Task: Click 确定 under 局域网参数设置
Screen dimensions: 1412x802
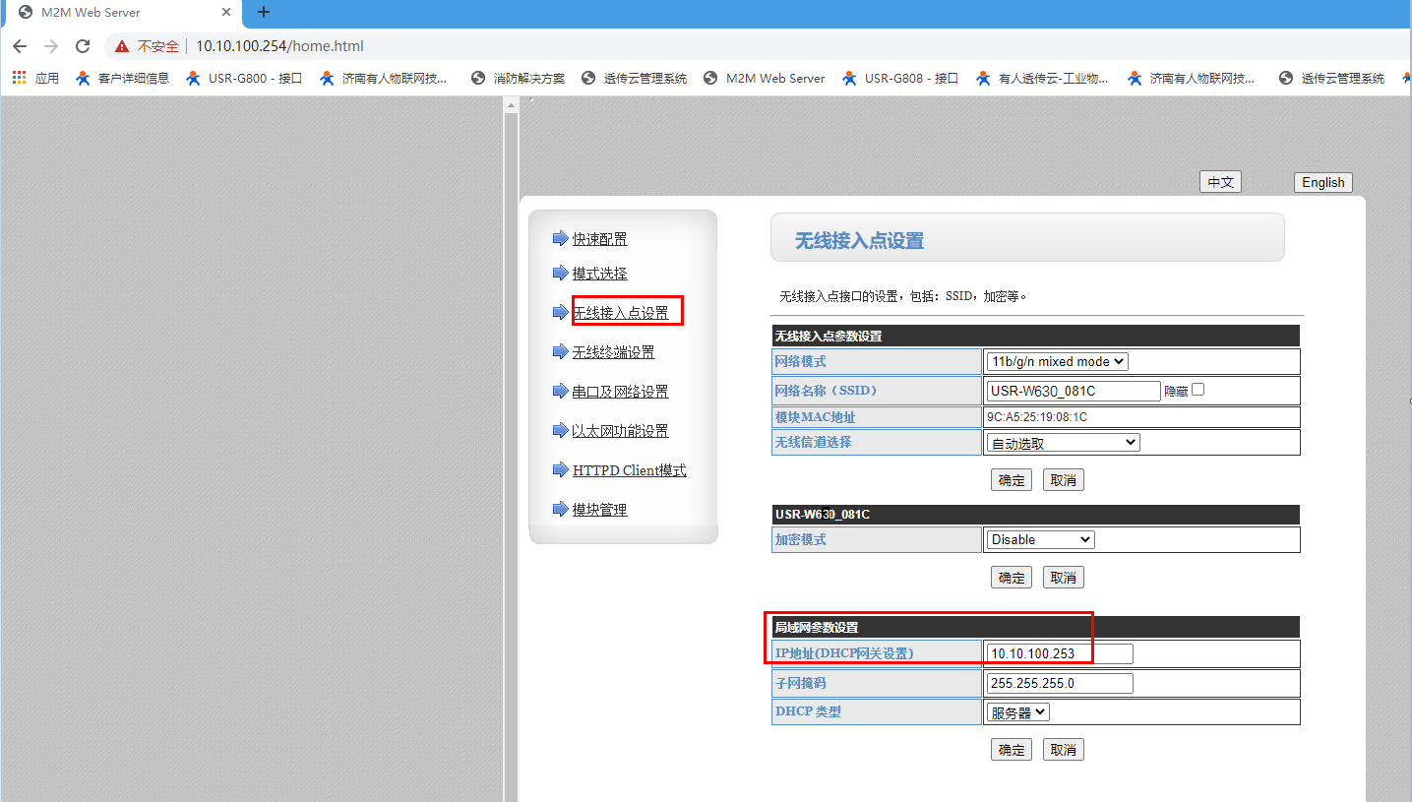Action: pos(1012,750)
